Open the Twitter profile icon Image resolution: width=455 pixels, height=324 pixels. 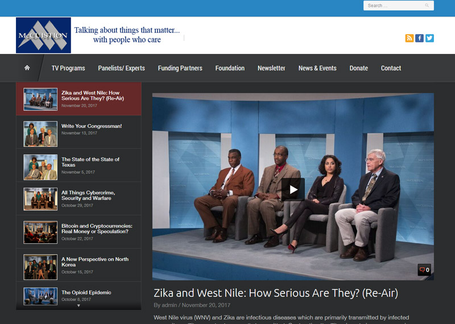pos(429,38)
